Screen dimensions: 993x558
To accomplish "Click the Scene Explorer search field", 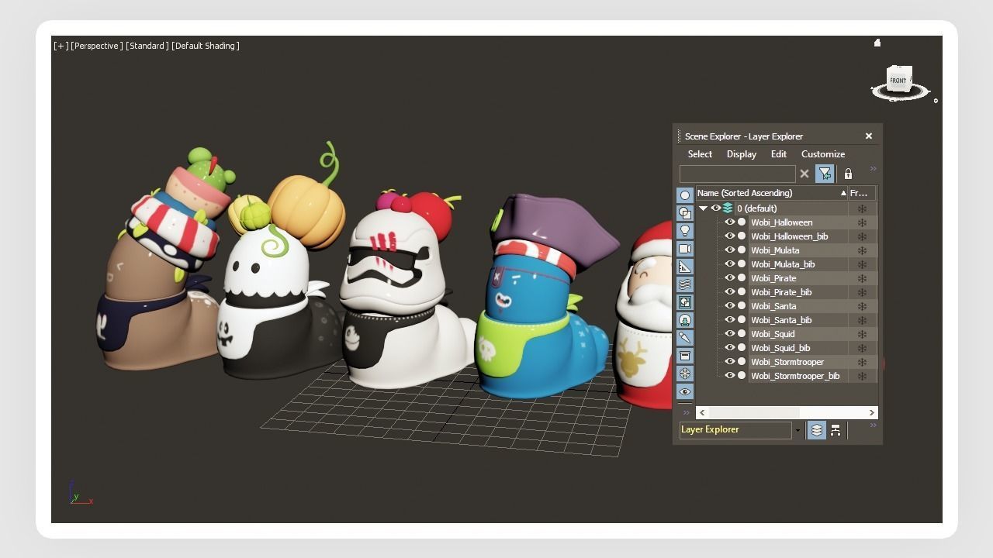I will click(x=738, y=174).
